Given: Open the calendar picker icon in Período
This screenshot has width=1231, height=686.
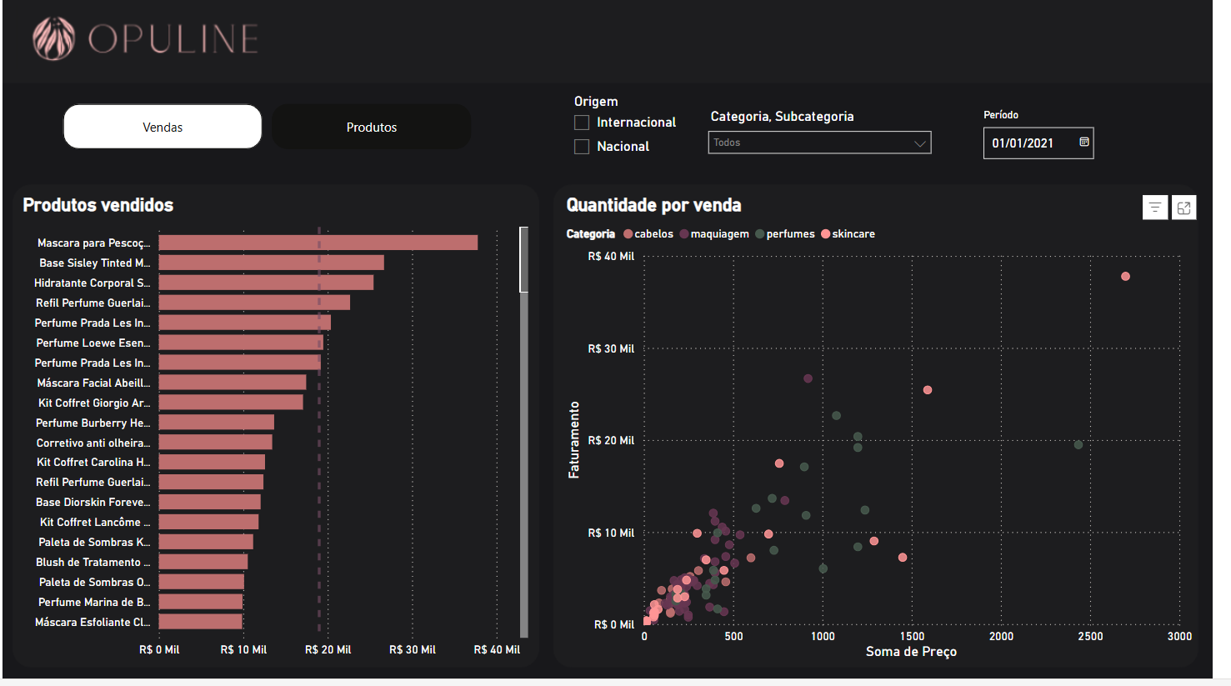Looking at the screenshot, I should 1084,143.
